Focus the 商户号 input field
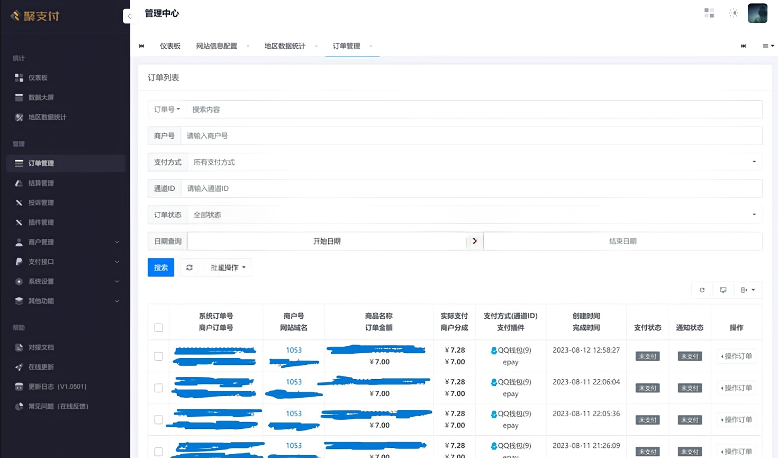Screen dimensions: 778x458 pos(471,136)
